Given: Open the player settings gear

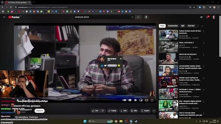Looking at the screenshot, I should point(135,100).
